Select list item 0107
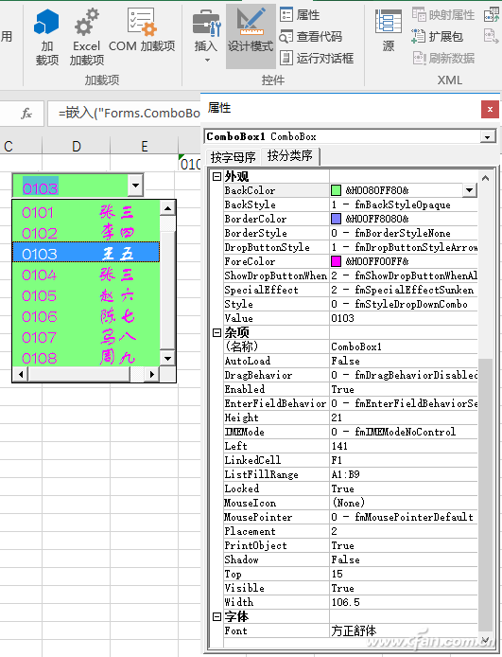502x657 pixels. [86, 337]
